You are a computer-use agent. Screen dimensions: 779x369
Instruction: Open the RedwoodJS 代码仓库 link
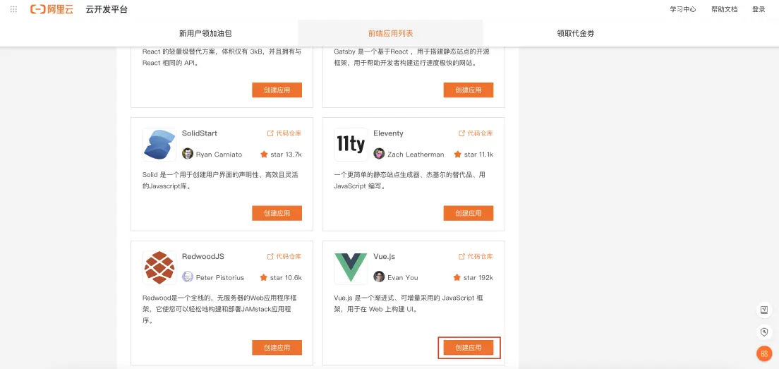(x=284, y=256)
